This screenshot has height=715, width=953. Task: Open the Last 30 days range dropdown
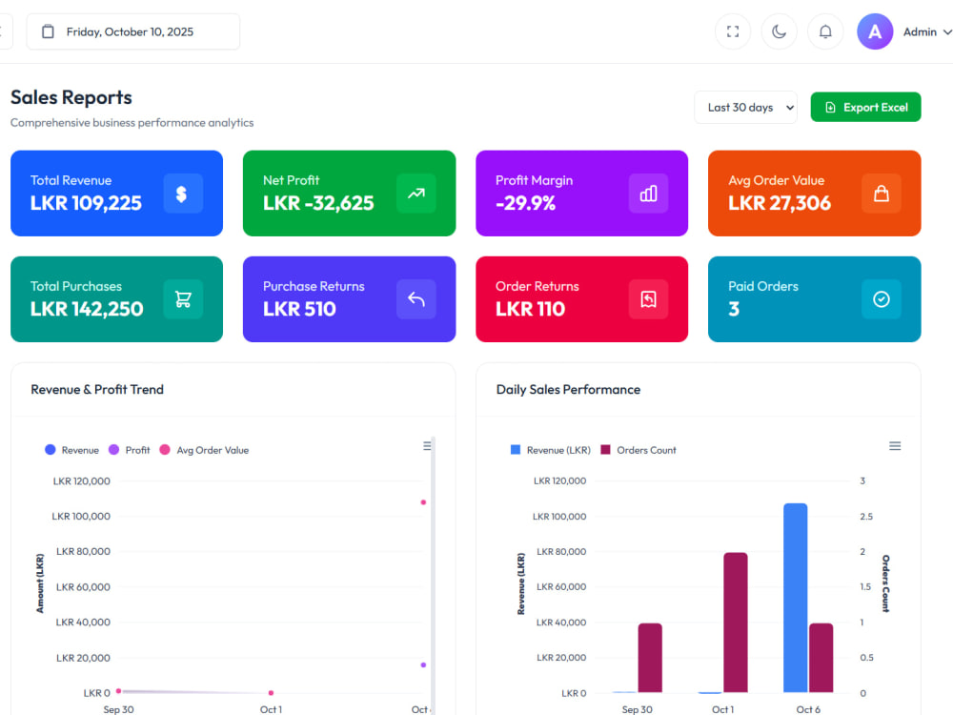click(x=745, y=108)
